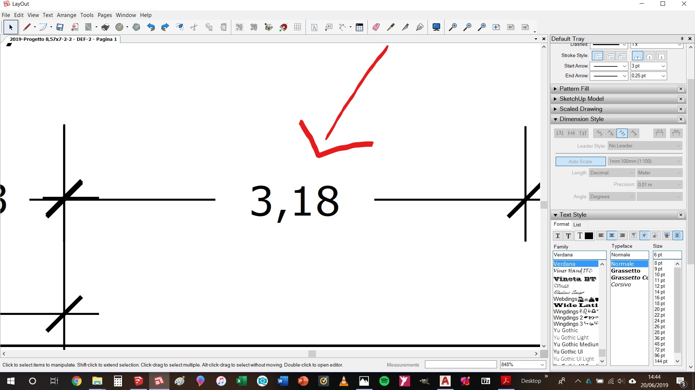Choose Grassetto typeface from list

pos(626,271)
